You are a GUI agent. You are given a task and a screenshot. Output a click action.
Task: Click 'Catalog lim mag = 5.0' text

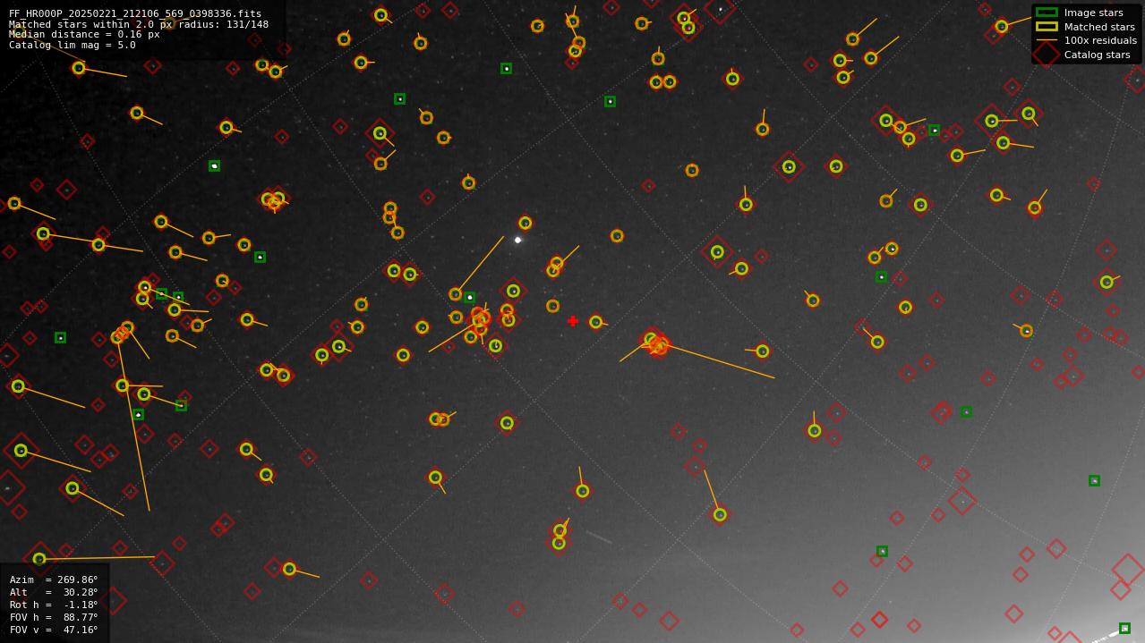click(73, 45)
